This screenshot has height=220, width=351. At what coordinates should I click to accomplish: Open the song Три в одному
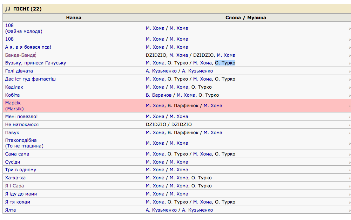21,170
